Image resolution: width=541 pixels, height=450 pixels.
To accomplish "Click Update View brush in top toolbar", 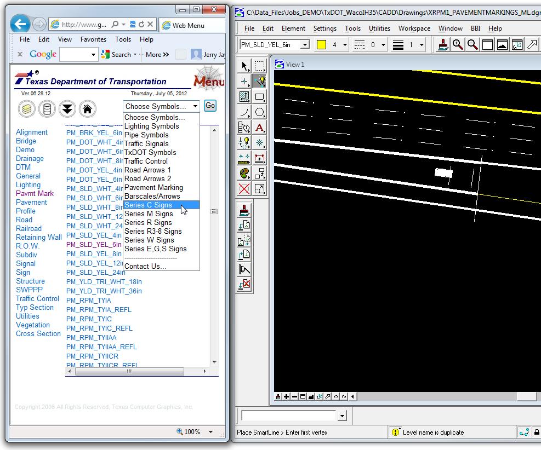I will (x=443, y=45).
